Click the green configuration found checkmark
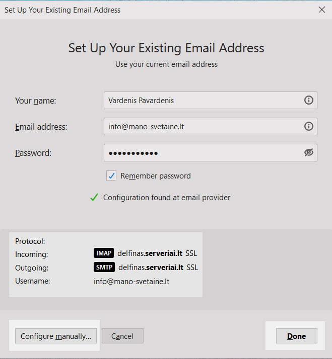Viewport: 332px width, 359px height. pyautogui.click(x=94, y=198)
